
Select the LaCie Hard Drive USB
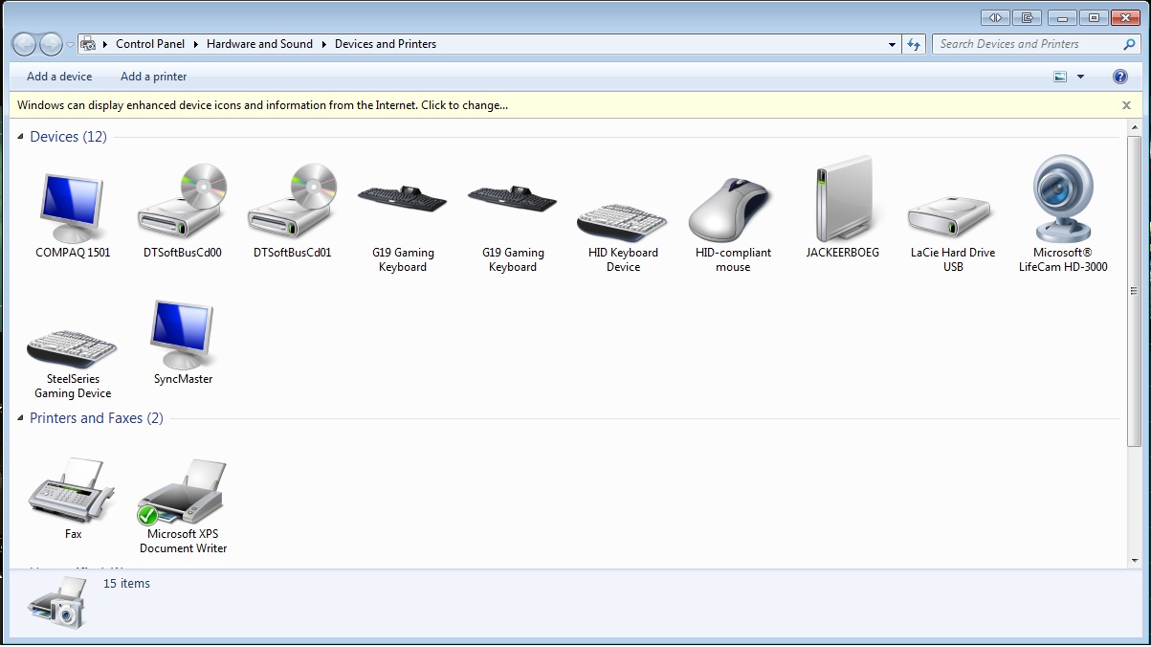pyautogui.click(x=952, y=233)
